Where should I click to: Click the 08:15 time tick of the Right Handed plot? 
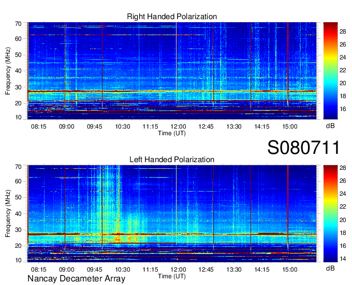click(39, 126)
